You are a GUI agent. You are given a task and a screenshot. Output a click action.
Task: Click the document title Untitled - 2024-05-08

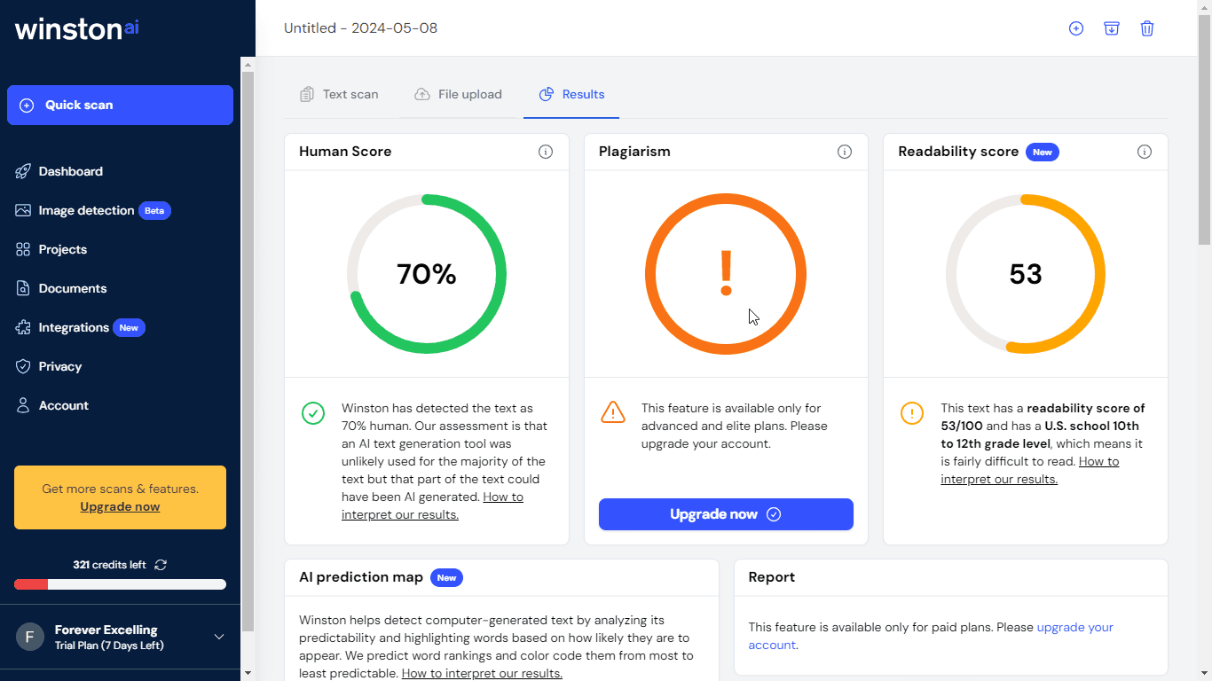360,28
